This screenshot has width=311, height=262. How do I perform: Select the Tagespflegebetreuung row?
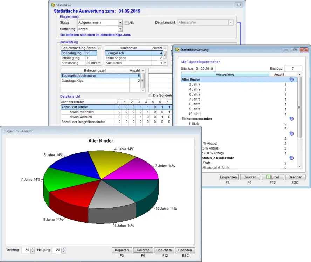tap(100, 76)
